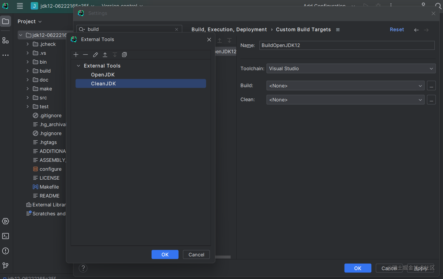Click the breadcrumb settings scope icon

pos(338,30)
